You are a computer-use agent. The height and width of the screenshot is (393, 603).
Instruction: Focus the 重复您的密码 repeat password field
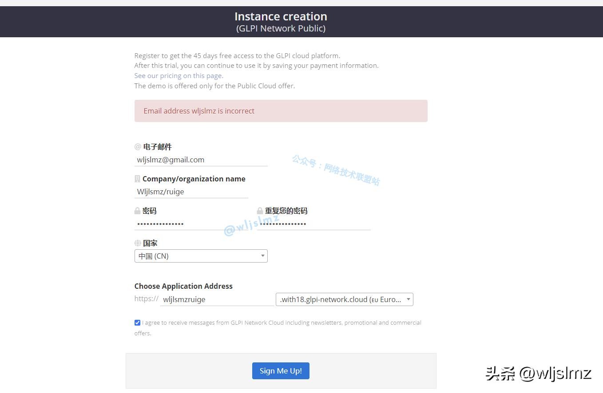tap(313, 224)
